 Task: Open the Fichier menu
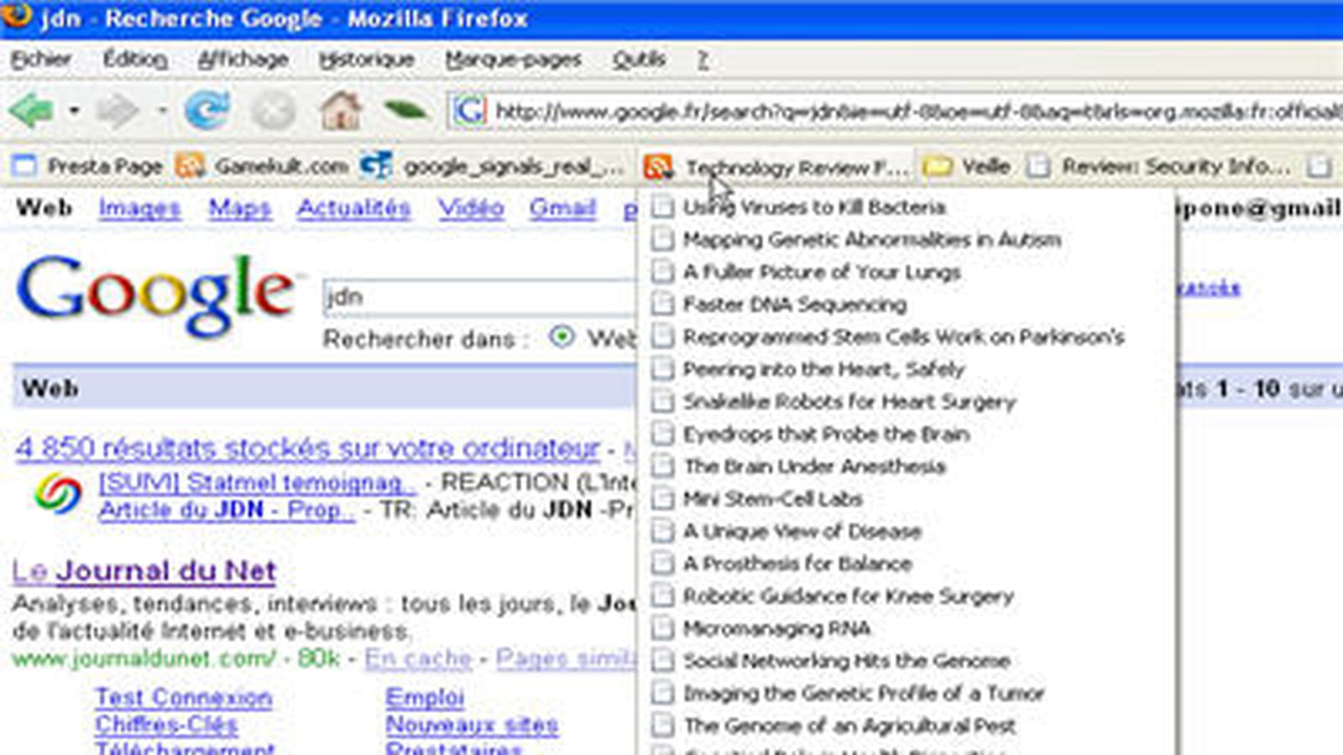(41, 60)
